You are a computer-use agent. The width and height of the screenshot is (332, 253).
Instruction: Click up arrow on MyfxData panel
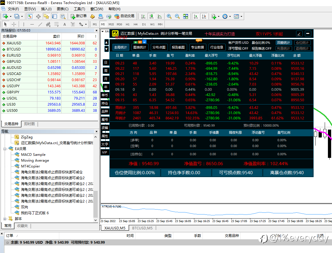click(x=106, y=42)
